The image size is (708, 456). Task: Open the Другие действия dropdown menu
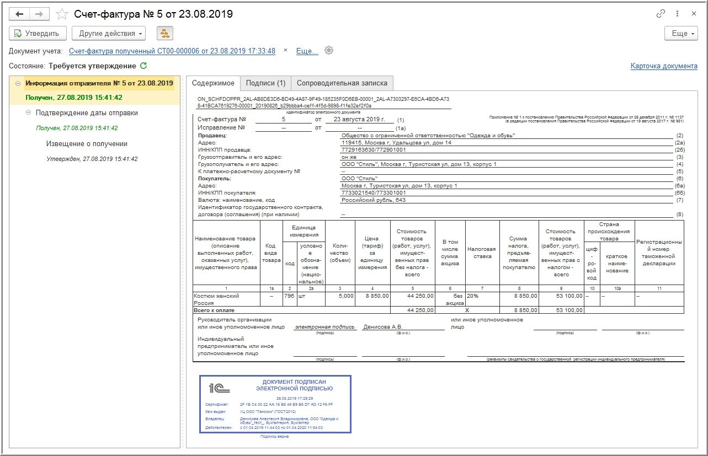point(108,33)
